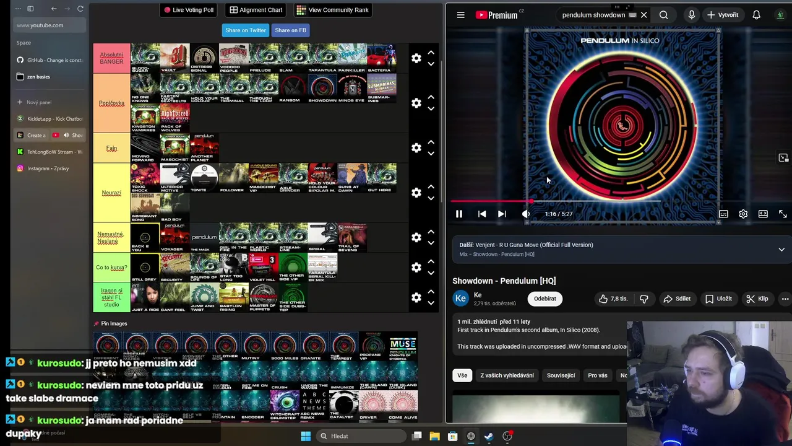792x446 pixels.
Task: Click View Community Rank
Action: click(332, 10)
